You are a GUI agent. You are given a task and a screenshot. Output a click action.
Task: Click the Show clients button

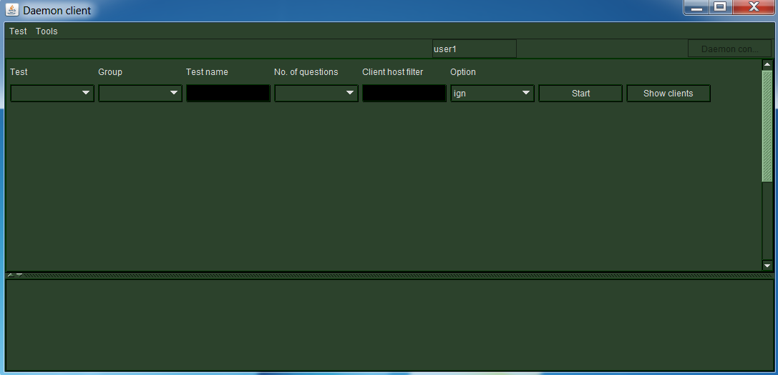pyautogui.click(x=668, y=93)
